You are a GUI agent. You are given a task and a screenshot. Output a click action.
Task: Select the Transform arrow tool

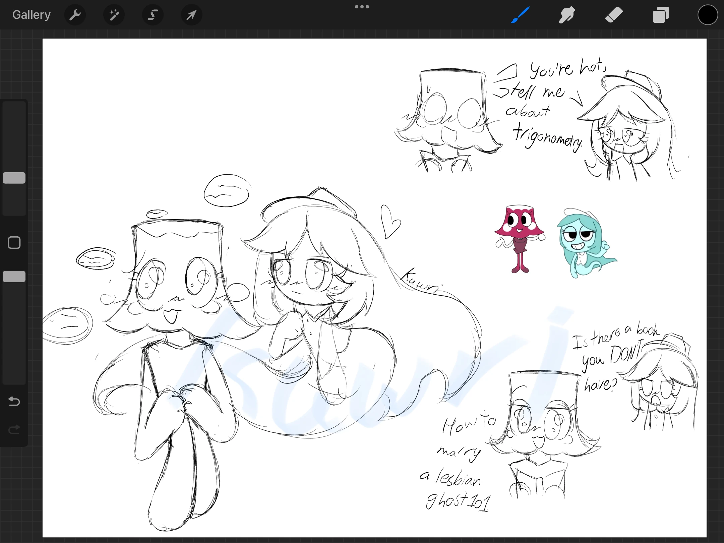pyautogui.click(x=191, y=15)
